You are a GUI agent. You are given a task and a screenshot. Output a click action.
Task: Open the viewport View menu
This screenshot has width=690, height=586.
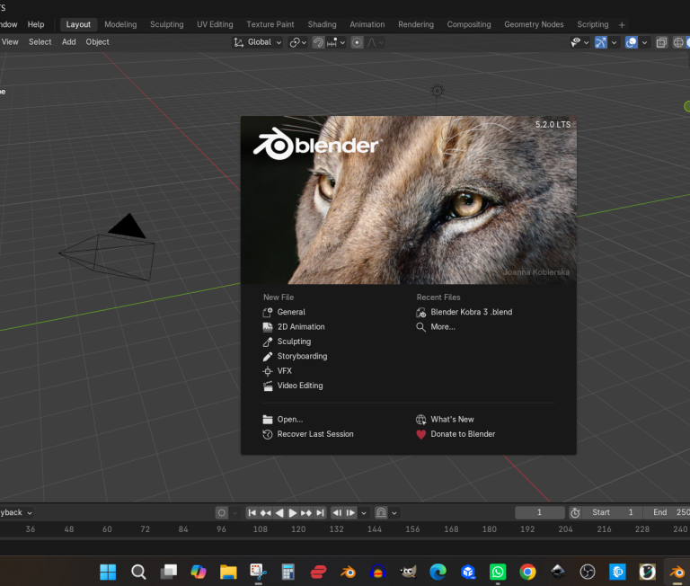point(10,42)
